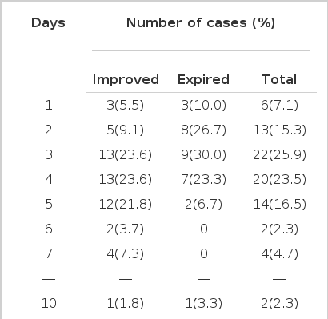This screenshot has height=319, width=328.
Task: Click total value 20(23.5)
Action: coord(279,179)
